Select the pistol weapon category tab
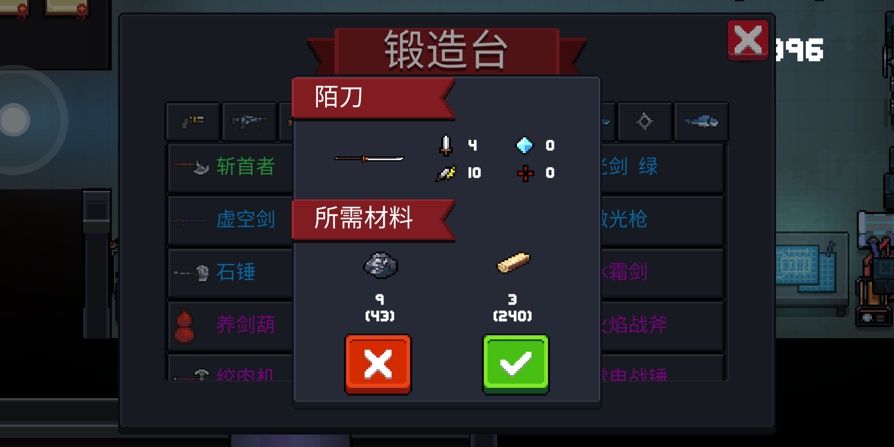 point(193,122)
